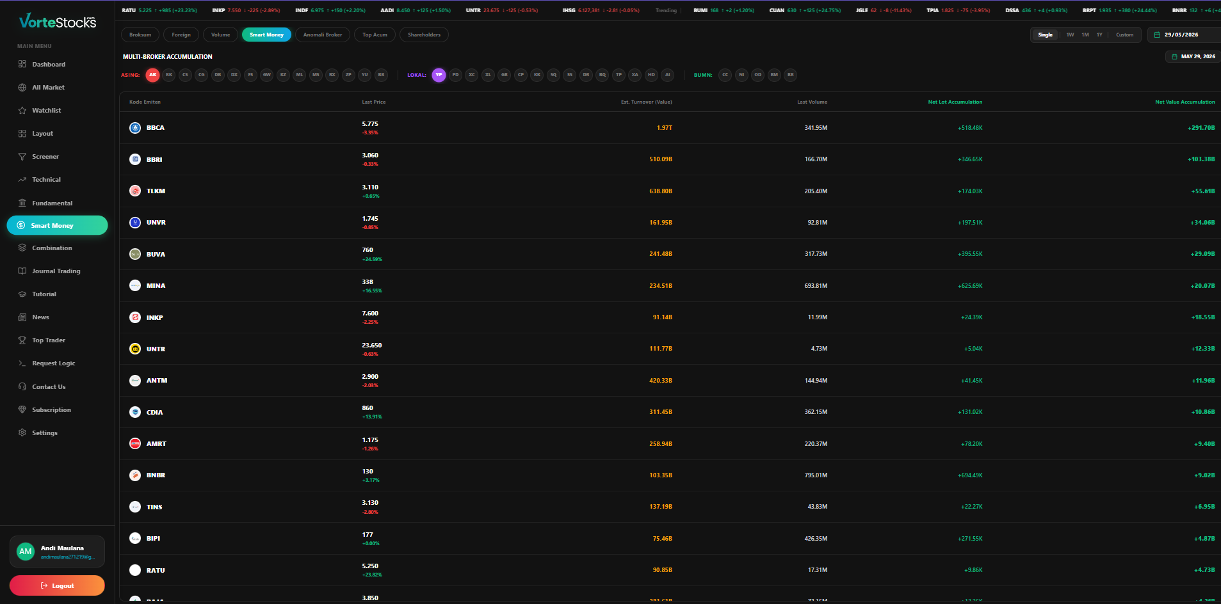Open the Smart Money sidebar menu item
1221x604 pixels.
pos(57,225)
